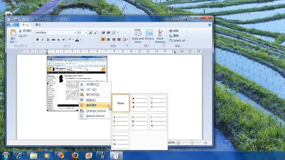This screenshot has width=285, height=160.
Task: Select the None list style
Action: coord(121,103)
